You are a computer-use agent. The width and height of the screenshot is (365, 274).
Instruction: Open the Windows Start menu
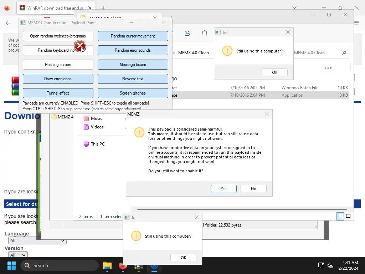tap(11, 265)
